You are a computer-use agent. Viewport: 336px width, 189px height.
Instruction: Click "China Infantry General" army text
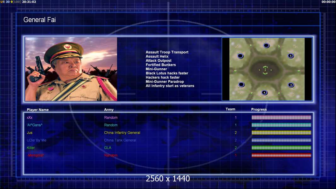tap(122, 133)
